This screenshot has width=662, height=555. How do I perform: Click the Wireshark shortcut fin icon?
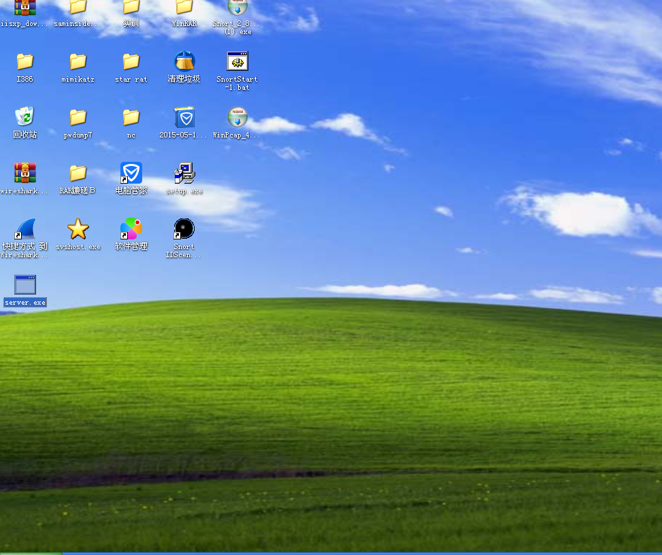(x=25, y=229)
